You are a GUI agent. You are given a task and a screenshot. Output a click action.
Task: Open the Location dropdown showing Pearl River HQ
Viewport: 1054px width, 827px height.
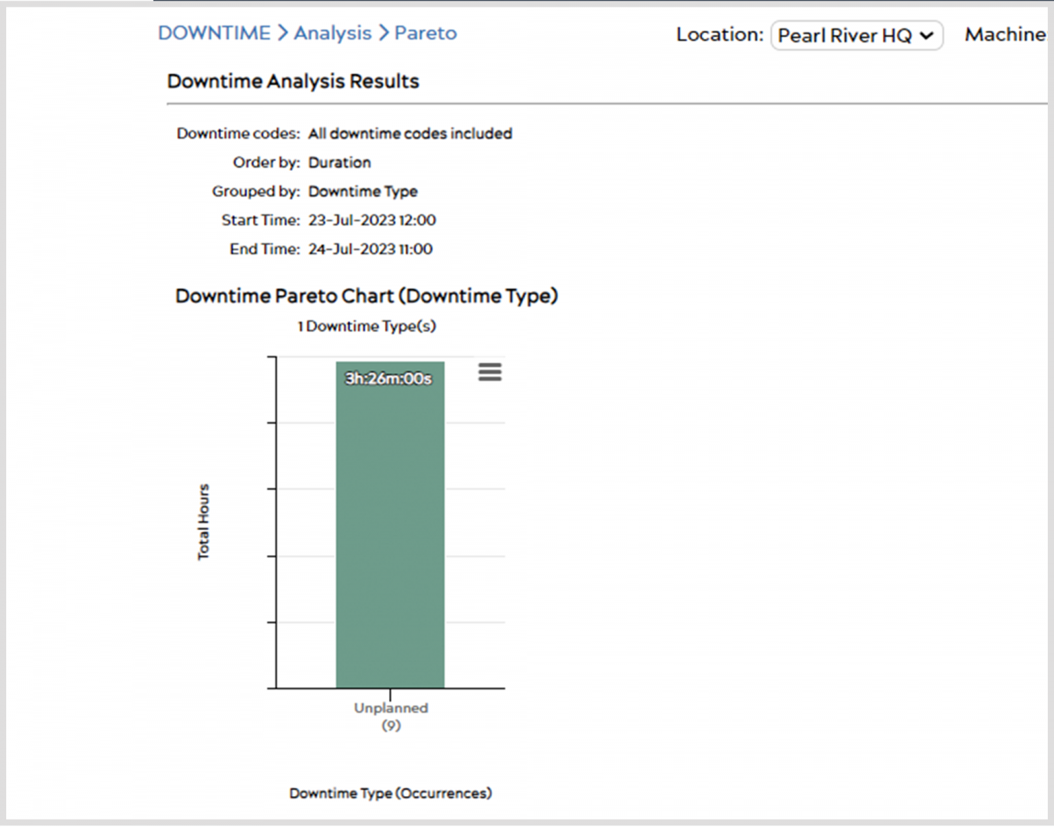(x=856, y=35)
